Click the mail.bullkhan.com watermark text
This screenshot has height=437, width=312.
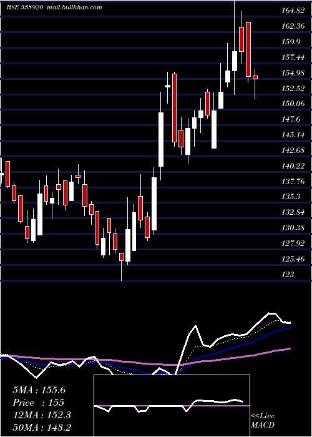tap(74, 7)
